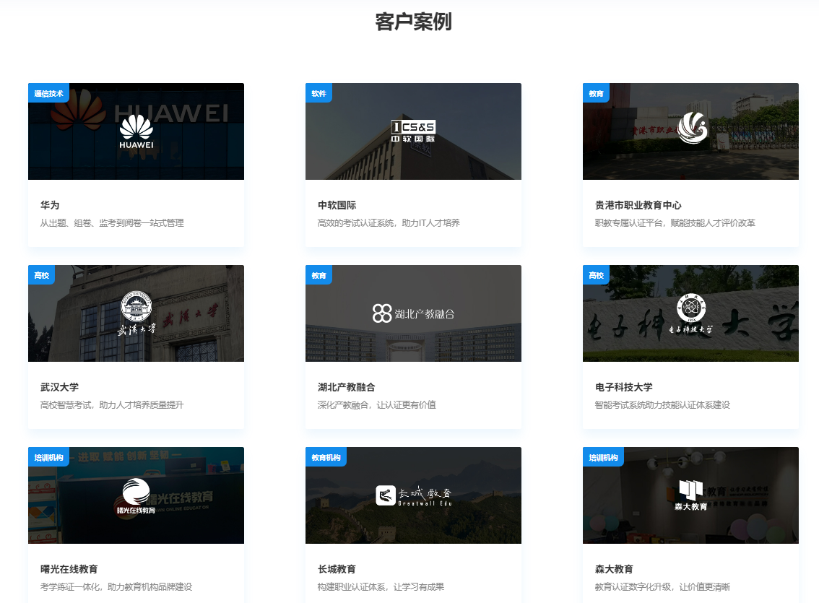Click the 湖北产教融合 logo on the card image
Image resolution: width=819 pixels, height=603 pixels.
point(413,313)
